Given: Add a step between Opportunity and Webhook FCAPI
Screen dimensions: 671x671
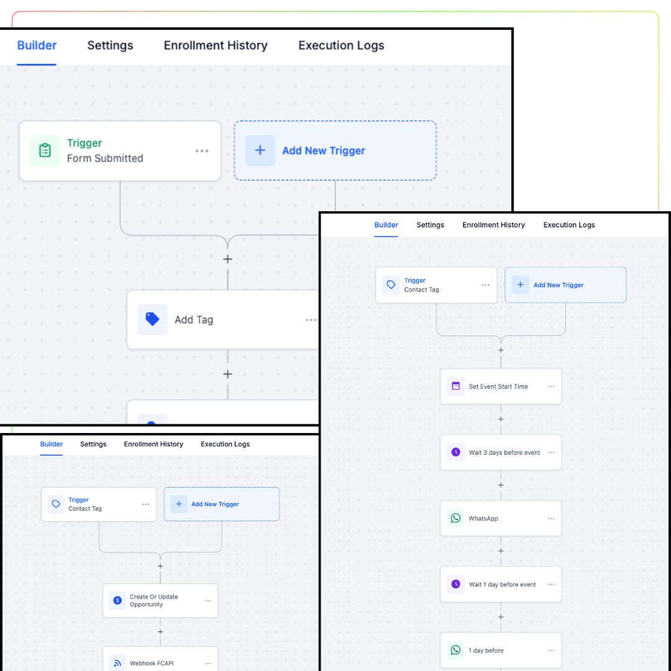Looking at the screenshot, I should pos(160,632).
